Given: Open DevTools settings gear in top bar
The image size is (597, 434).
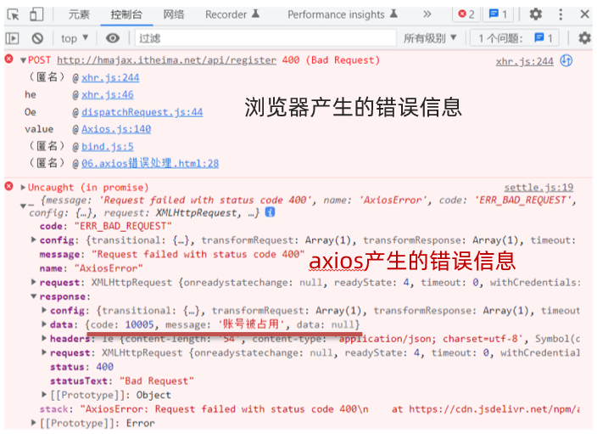Looking at the screenshot, I should (535, 14).
